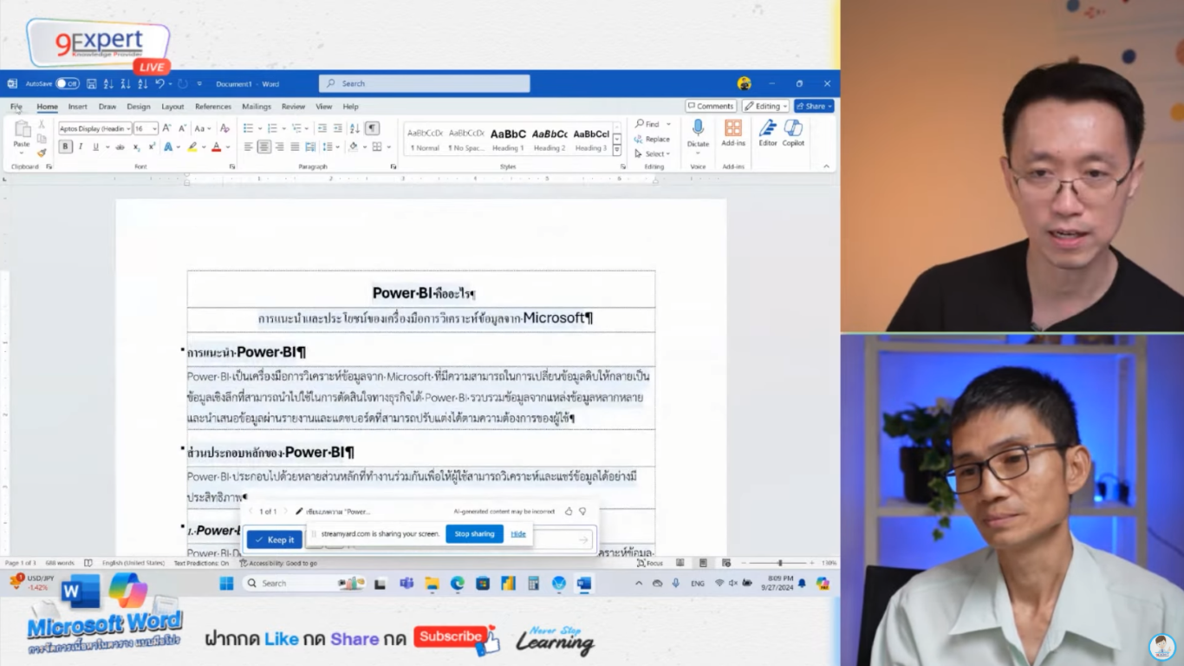Open the Add-ins gallery
Viewport: 1184px width, 666px height.
pyautogui.click(x=732, y=132)
